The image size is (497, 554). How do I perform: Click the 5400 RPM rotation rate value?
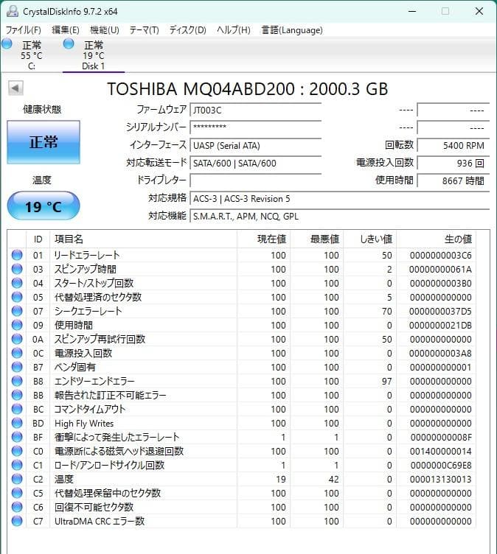453,145
